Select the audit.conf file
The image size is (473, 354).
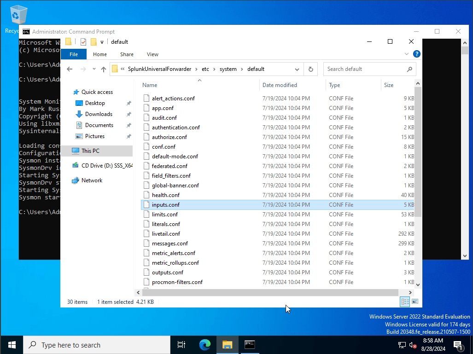(164, 117)
